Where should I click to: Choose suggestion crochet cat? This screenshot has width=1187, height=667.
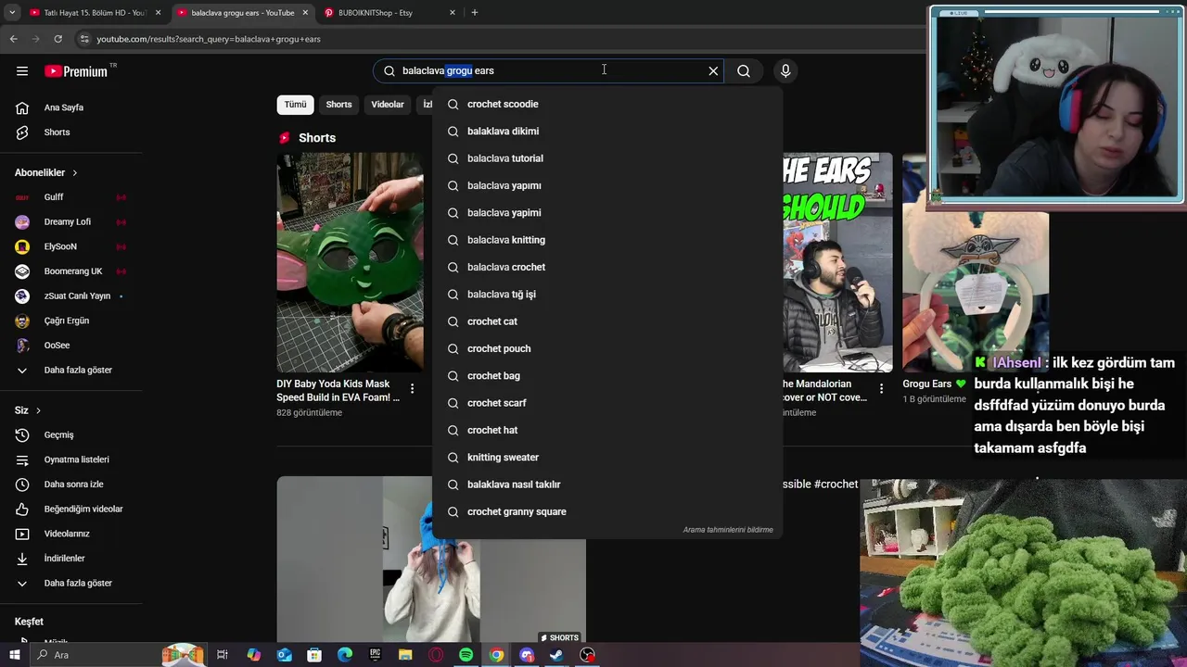607,321
